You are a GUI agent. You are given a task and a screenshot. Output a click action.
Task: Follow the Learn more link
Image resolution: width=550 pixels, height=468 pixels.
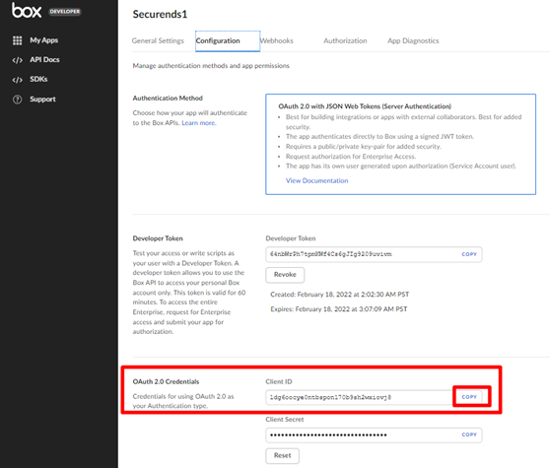(x=199, y=123)
